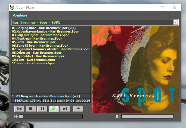Select track 10.I uro
Viewport: 186px width, 128px height.
click(51, 60)
